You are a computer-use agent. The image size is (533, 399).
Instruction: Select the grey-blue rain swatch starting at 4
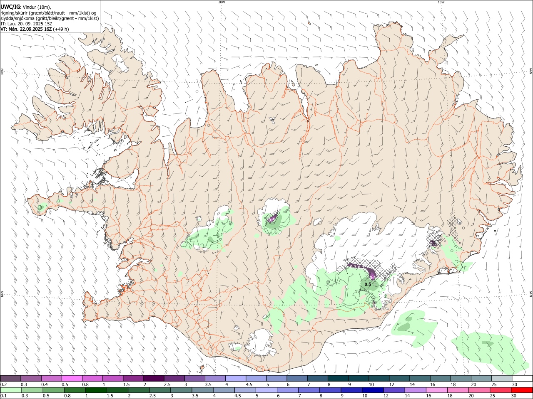(x=224, y=390)
